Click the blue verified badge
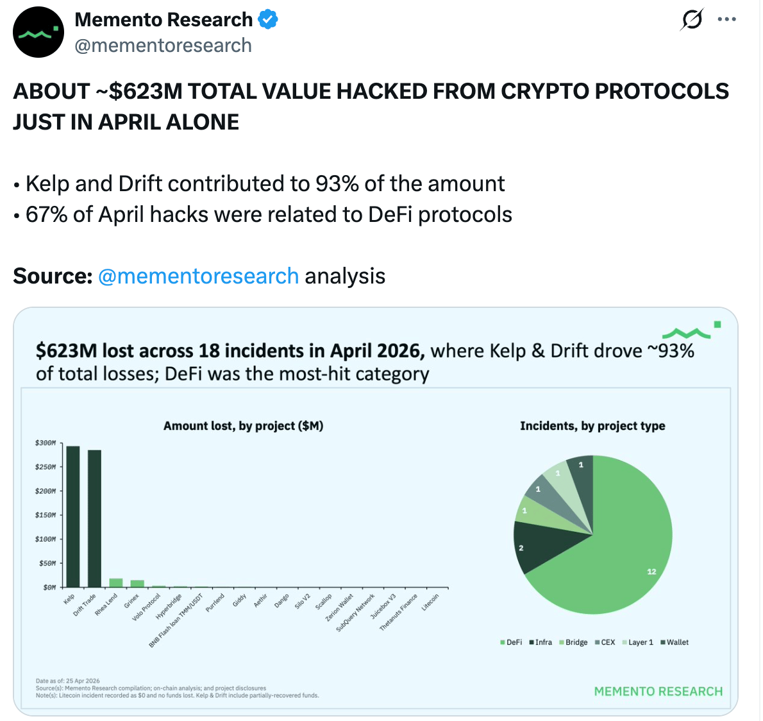 click(x=267, y=20)
